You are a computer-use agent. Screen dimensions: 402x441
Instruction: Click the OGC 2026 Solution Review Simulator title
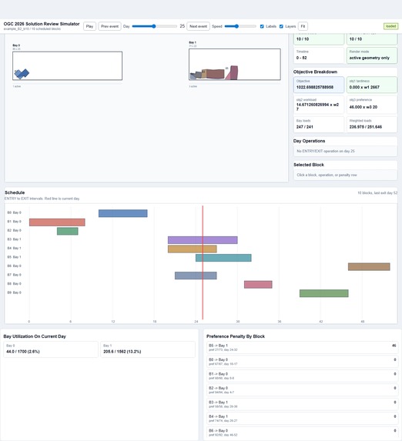tap(42, 24)
